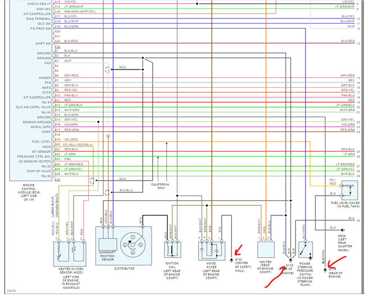Select the EGR VSV pin label
This screenshot has width=365, height=295.
tap(44, 9)
